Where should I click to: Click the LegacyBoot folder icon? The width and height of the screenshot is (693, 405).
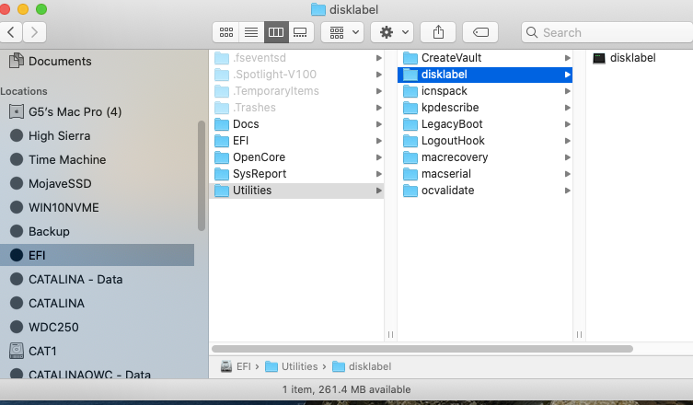click(x=410, y=124)
